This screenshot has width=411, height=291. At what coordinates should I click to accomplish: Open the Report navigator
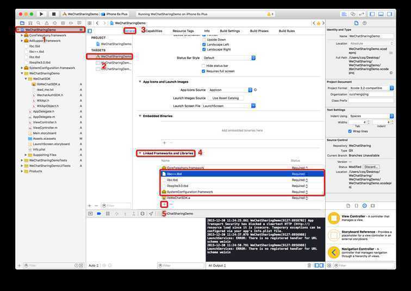79,23
